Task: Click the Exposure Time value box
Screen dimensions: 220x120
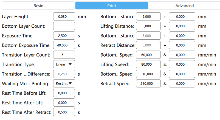Action: click(64, 36)
